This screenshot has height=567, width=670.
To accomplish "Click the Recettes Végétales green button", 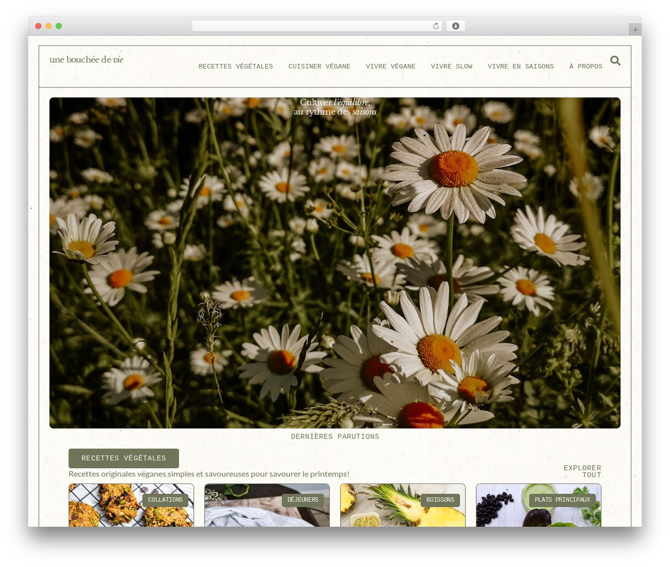I will point(124,458).
